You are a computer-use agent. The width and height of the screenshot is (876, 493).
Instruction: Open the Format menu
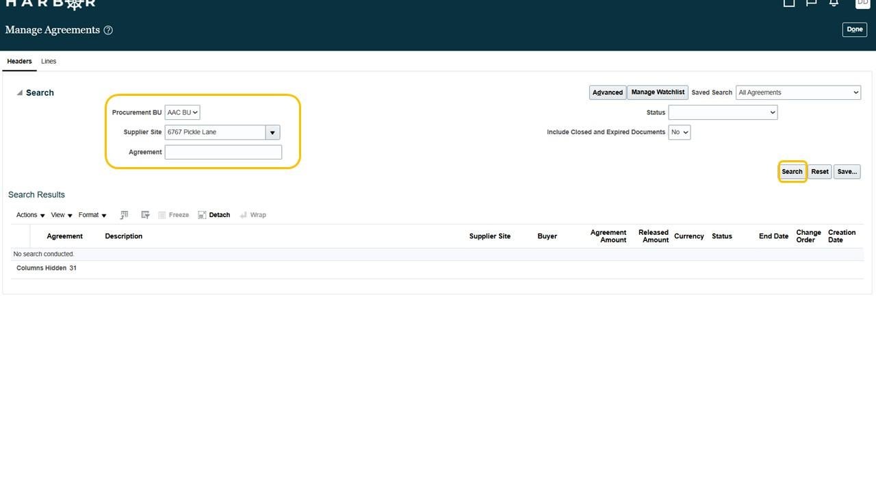[92, 215]
